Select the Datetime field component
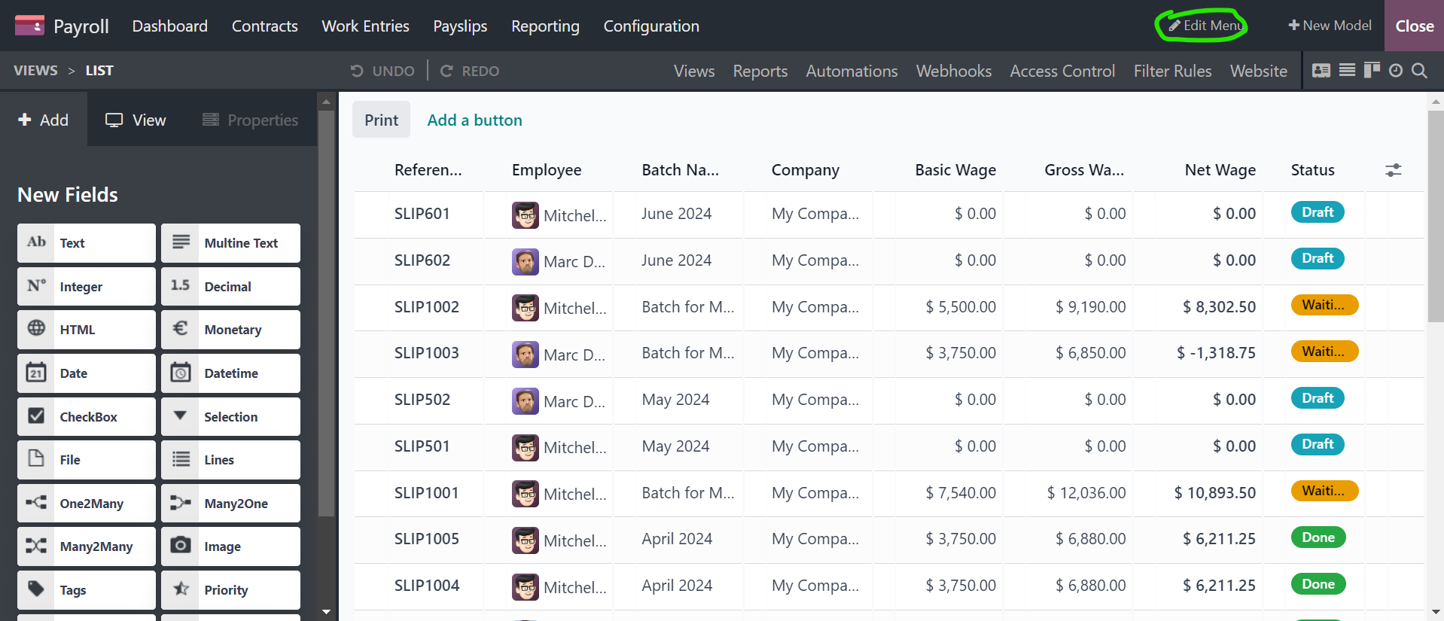 tap(230, 373)
